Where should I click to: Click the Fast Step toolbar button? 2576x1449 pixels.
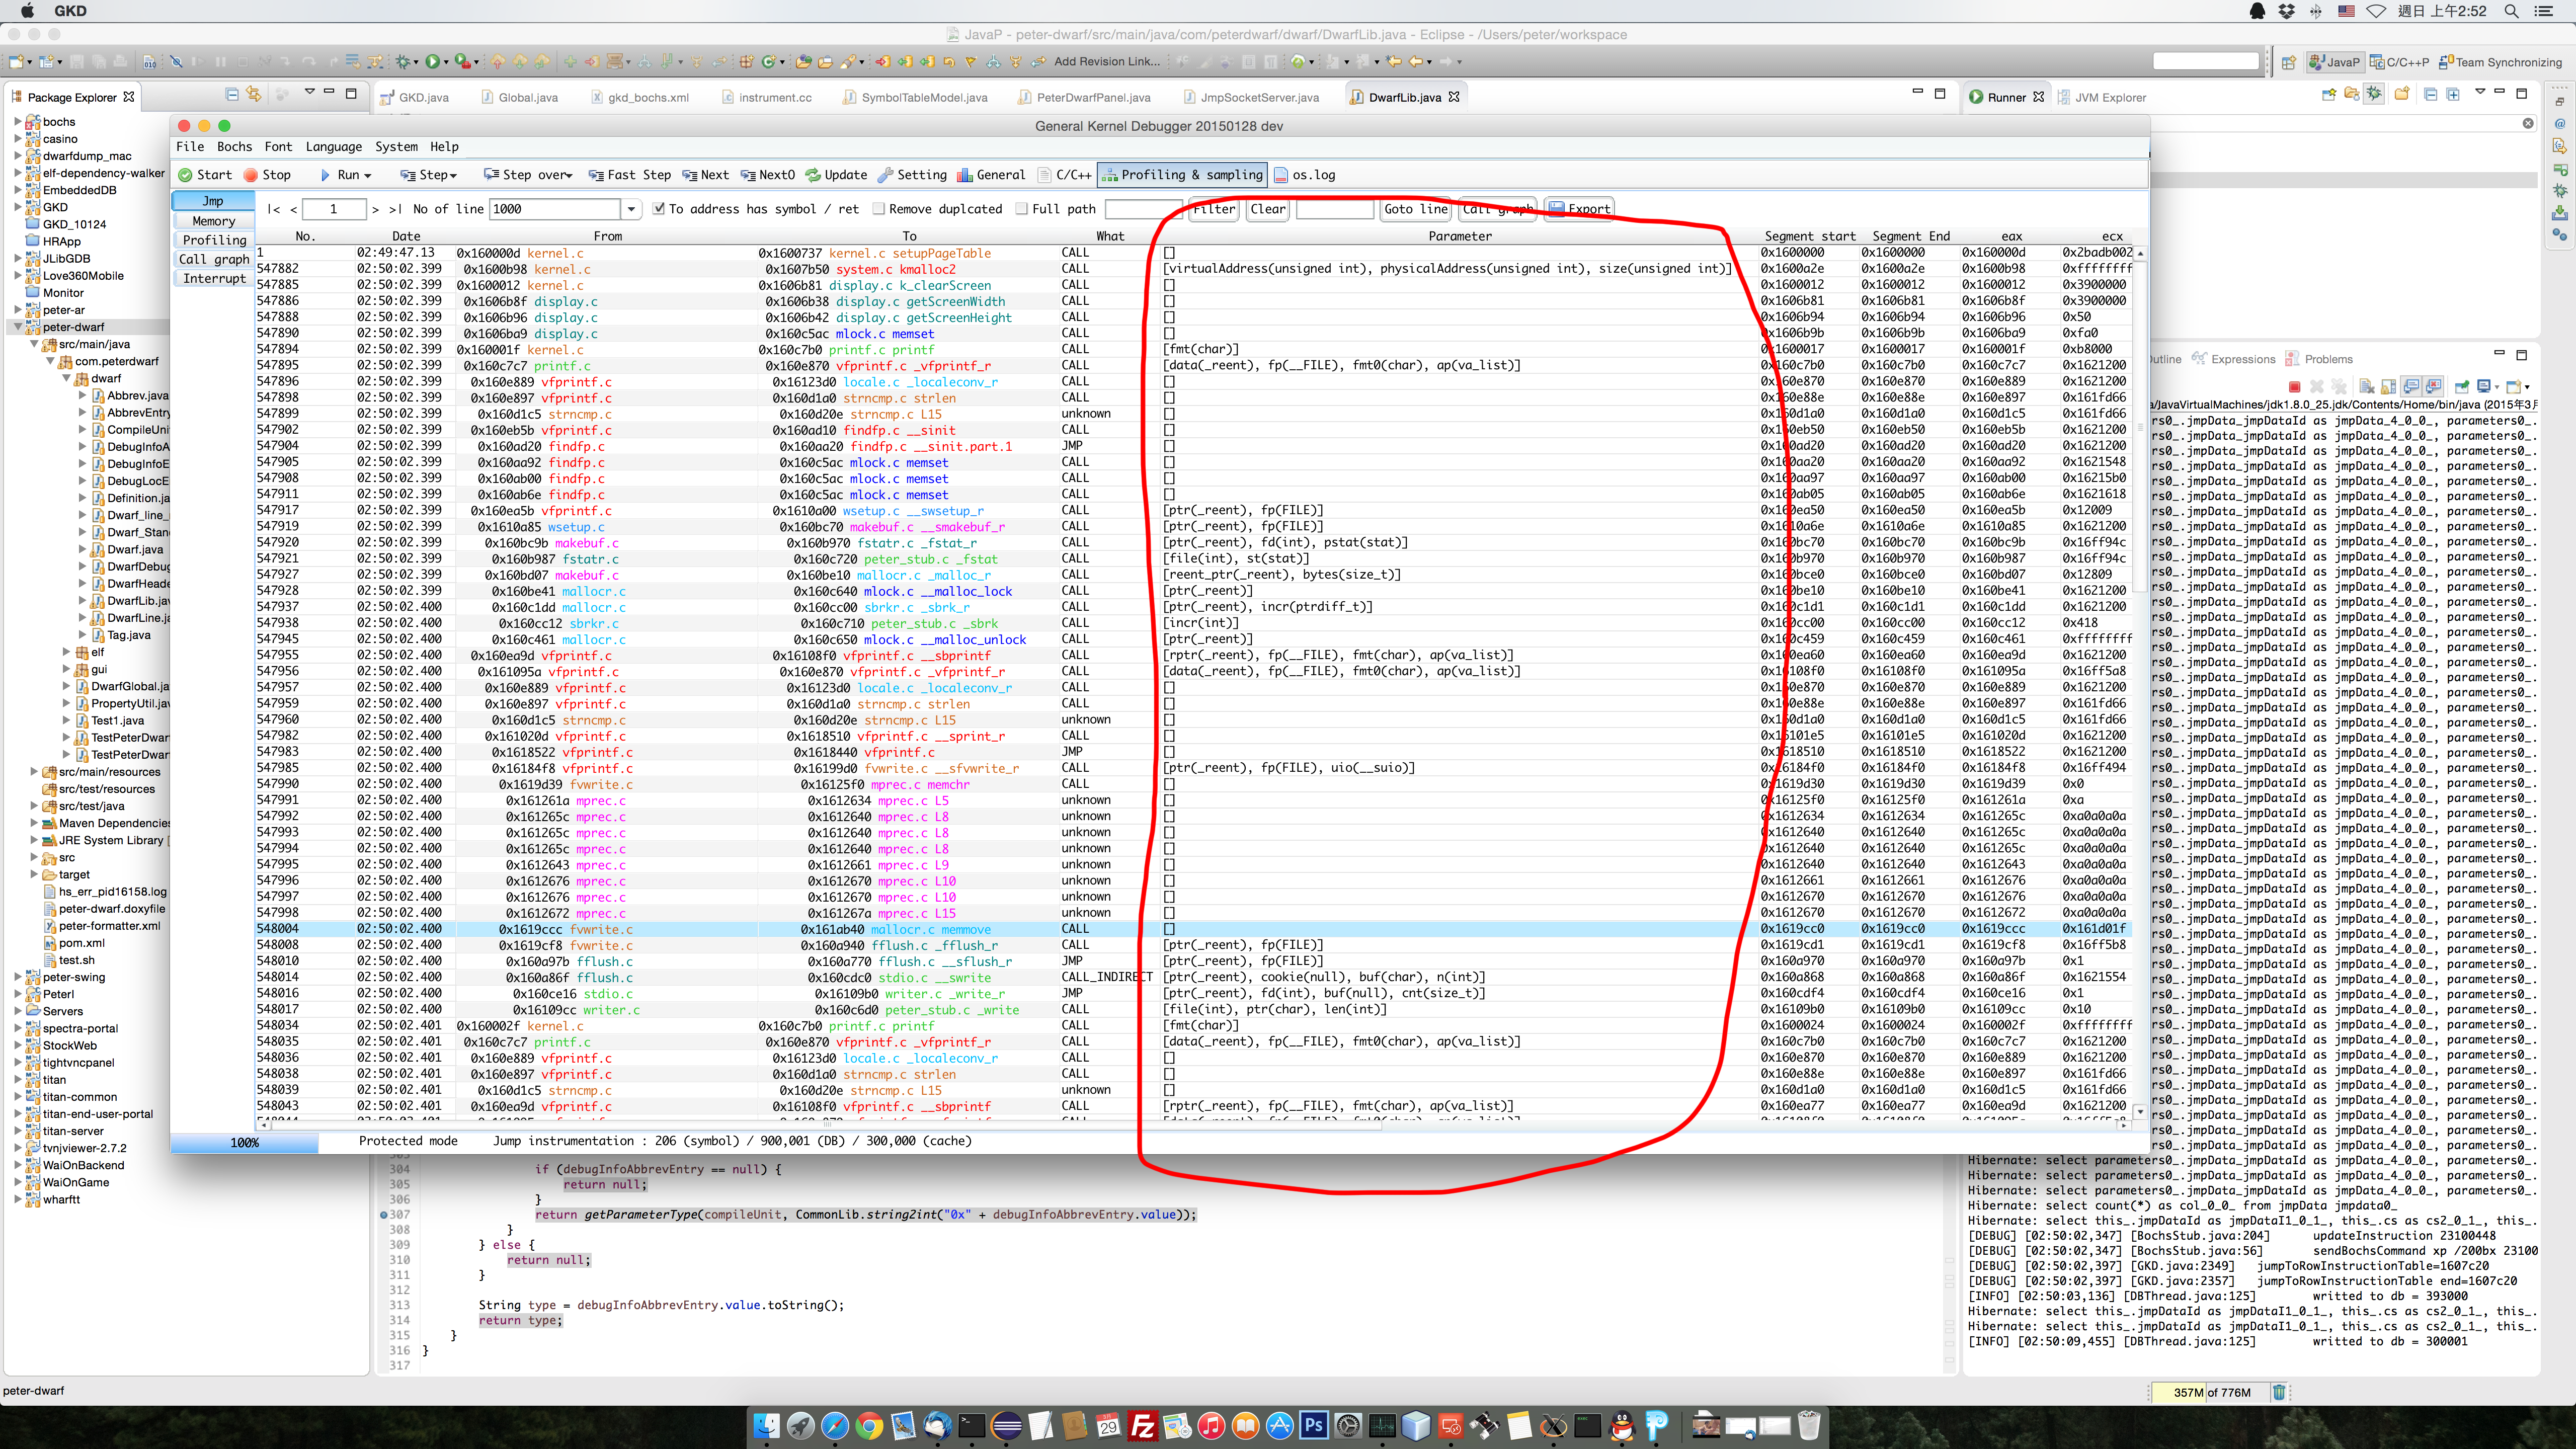tap(630, 174)
